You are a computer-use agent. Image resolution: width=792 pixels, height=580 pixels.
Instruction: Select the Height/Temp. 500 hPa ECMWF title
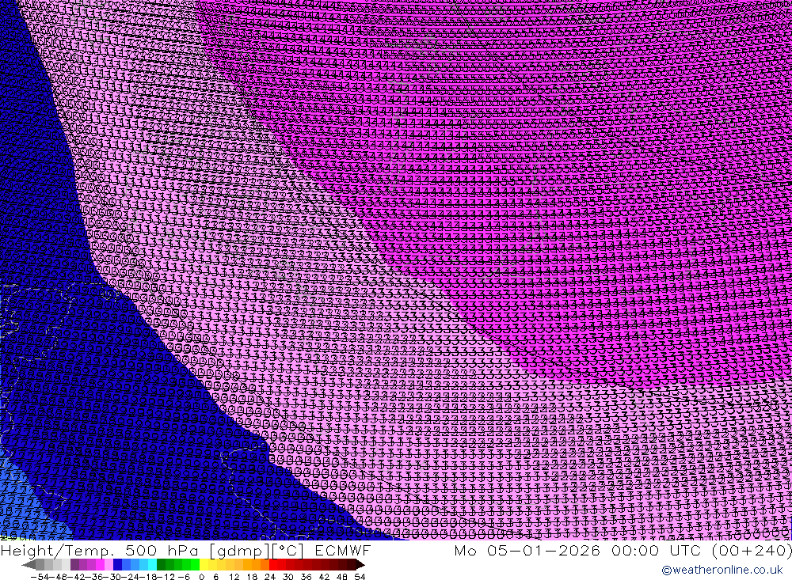(186, 550)
